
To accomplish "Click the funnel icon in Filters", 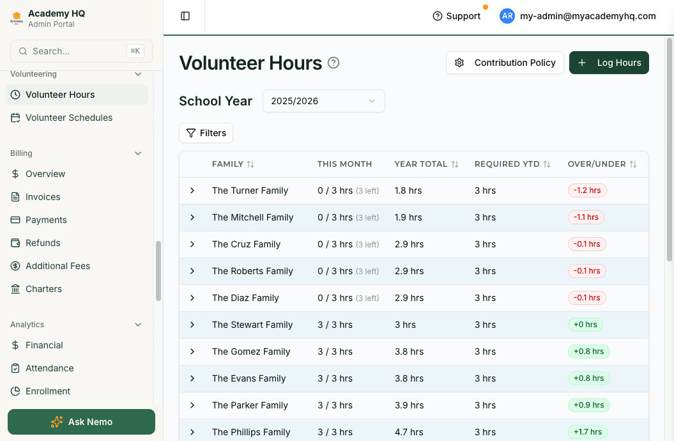I will click(191, 133).
